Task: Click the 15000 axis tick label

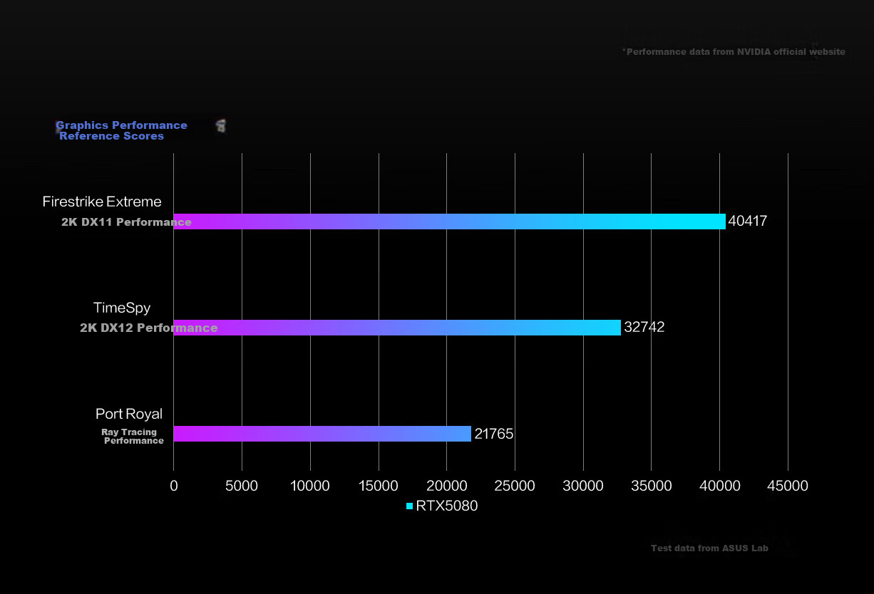Action: click(379, 486)
